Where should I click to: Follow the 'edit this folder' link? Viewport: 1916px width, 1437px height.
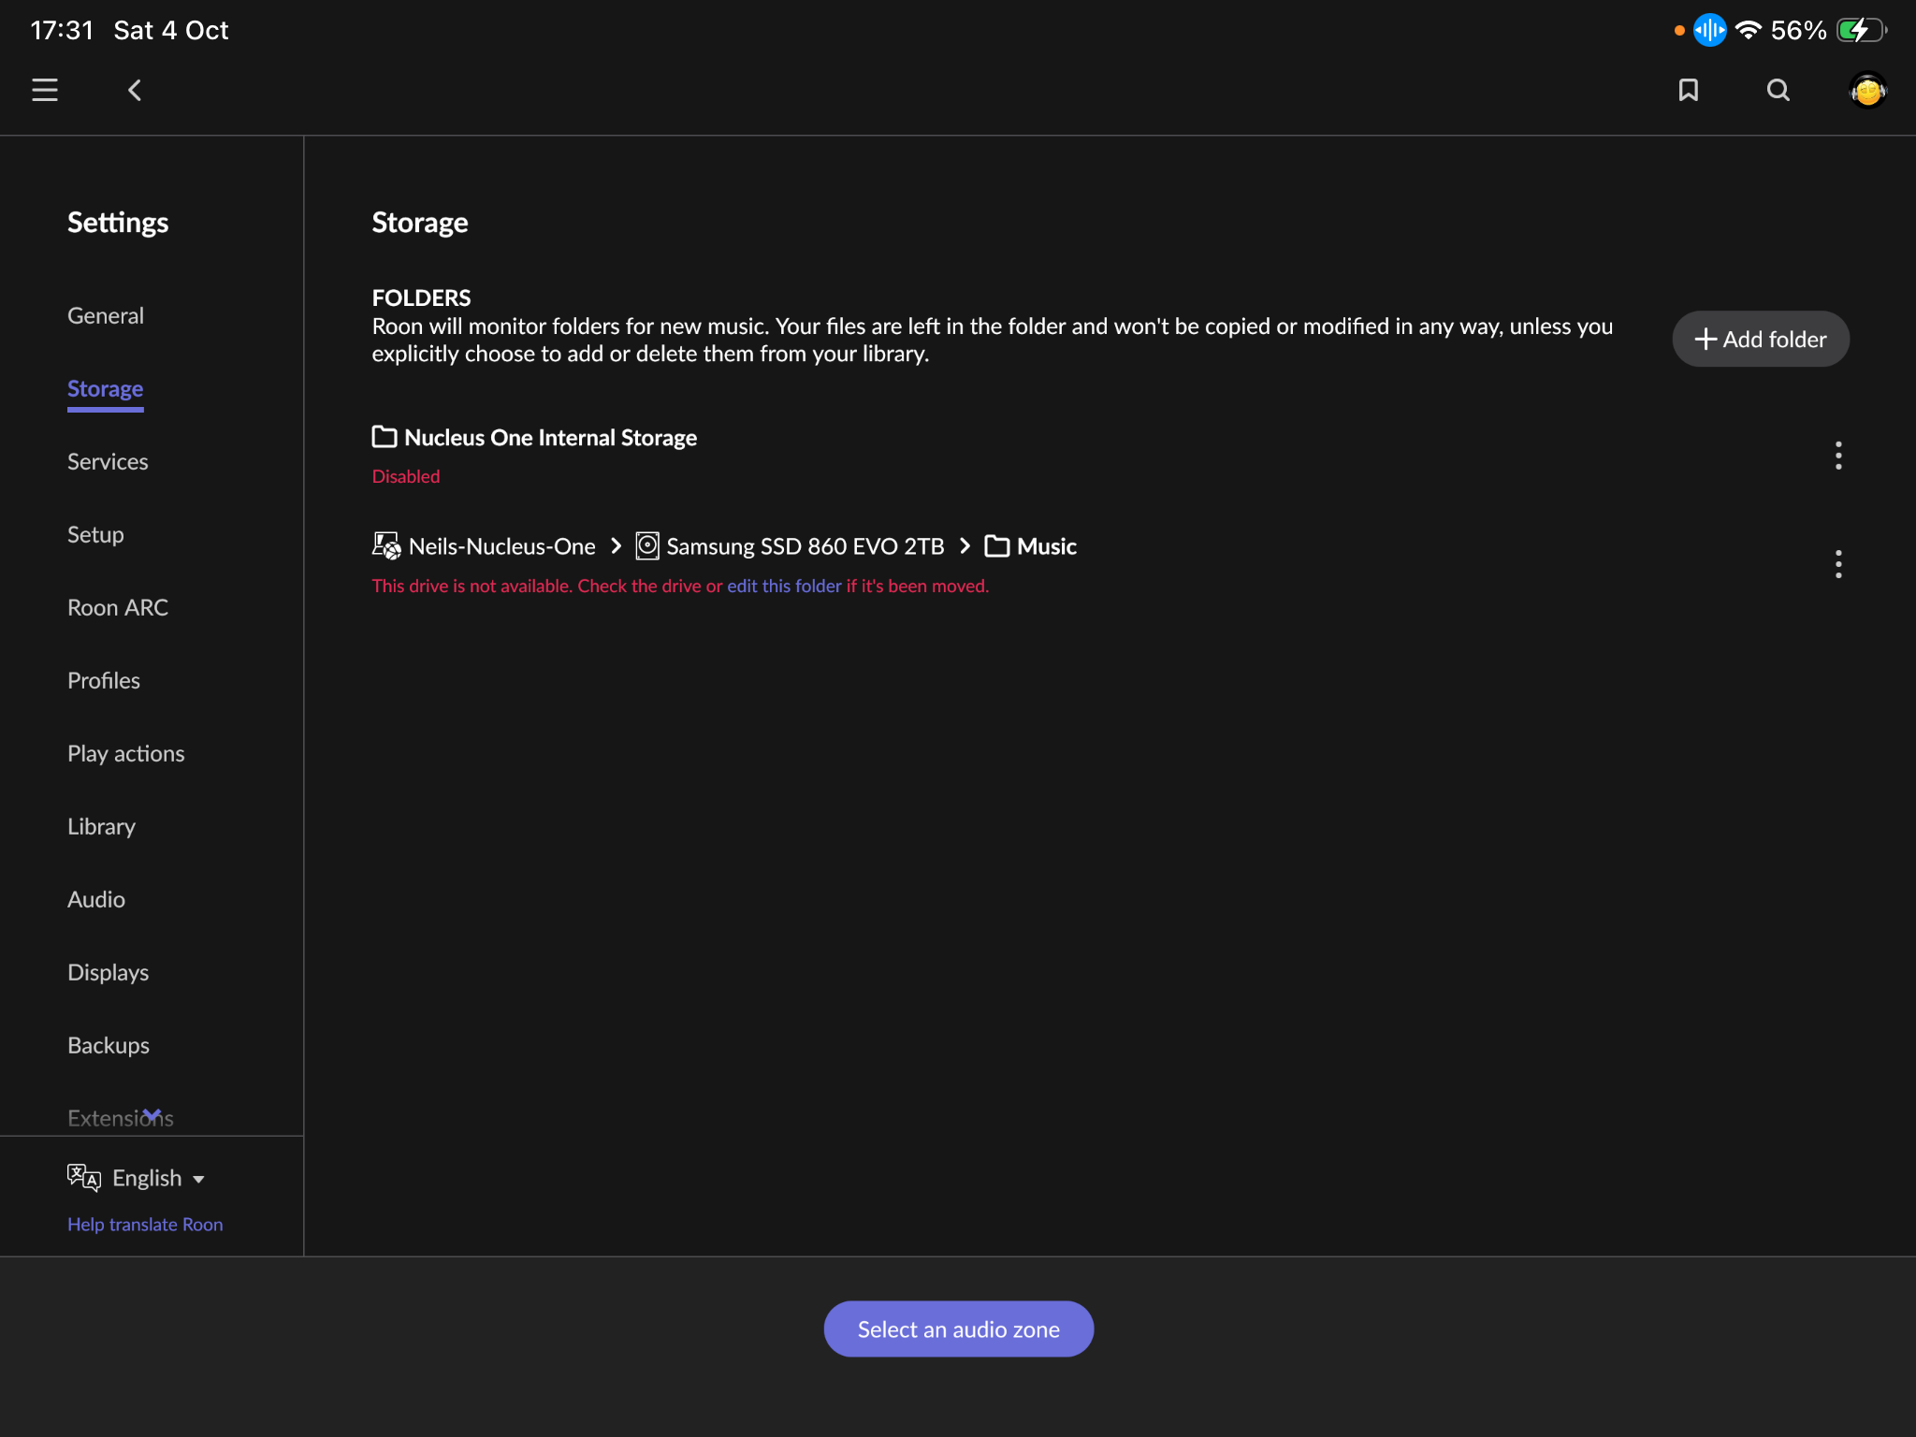[x=784, y=586]
